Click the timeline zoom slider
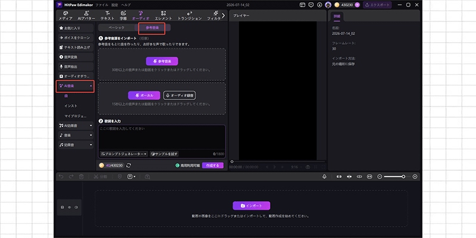The width and height of the screenshot is (476, 238). (x=394, y=176)
